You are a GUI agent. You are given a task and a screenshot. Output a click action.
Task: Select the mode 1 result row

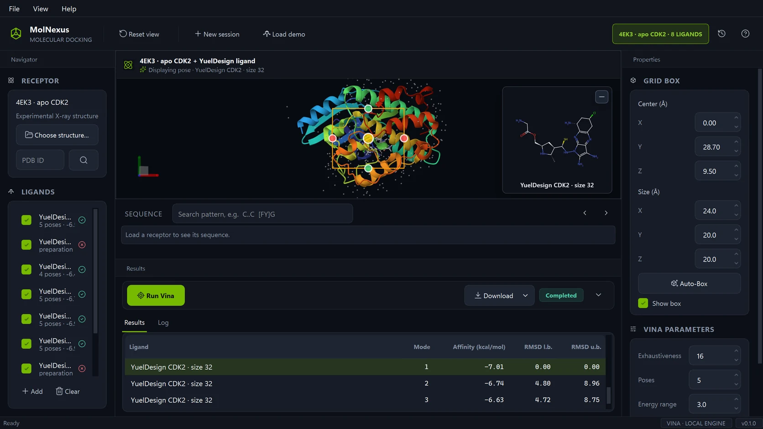365,367
